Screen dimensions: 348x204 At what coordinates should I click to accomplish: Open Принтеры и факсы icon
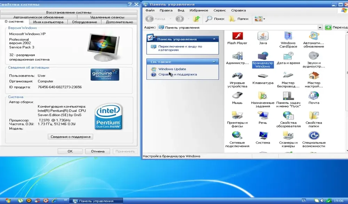pyautogui.click(x=237, y=120)
